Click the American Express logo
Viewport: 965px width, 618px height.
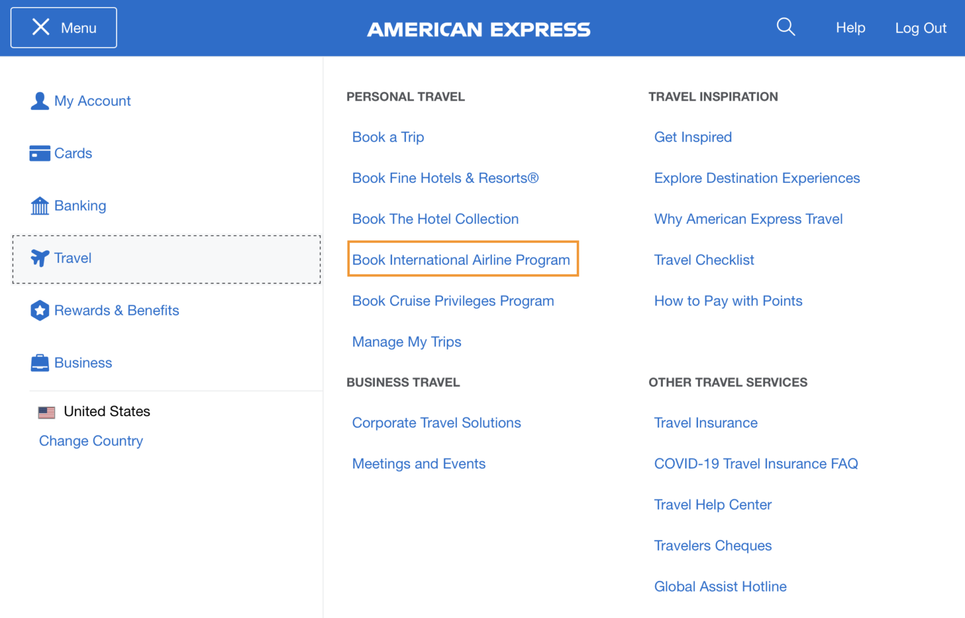[479, 28]
